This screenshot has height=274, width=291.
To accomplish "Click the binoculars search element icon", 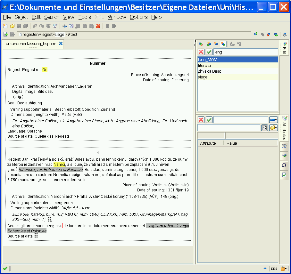I will [x=285, y=35].
